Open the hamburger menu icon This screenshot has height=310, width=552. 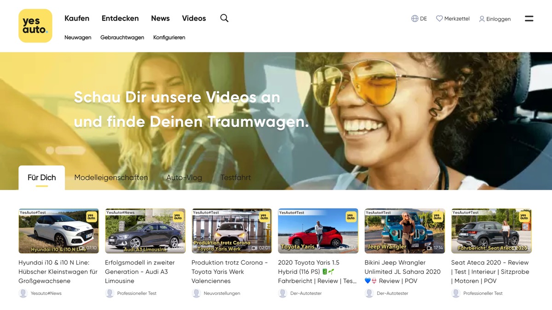pos(529,19)
